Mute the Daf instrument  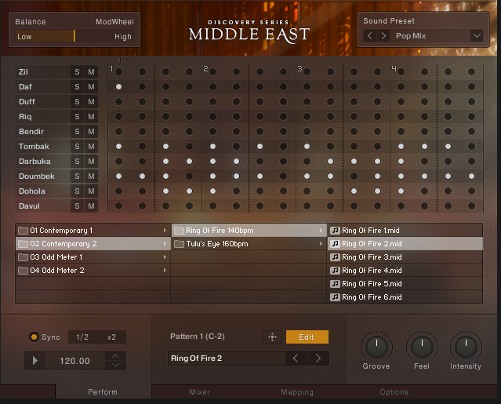(92, 87)
